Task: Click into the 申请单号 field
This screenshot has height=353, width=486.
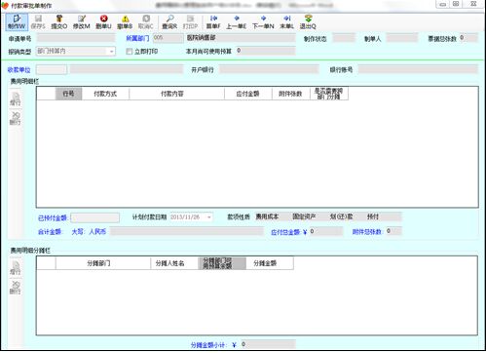Action: (76, 38)
